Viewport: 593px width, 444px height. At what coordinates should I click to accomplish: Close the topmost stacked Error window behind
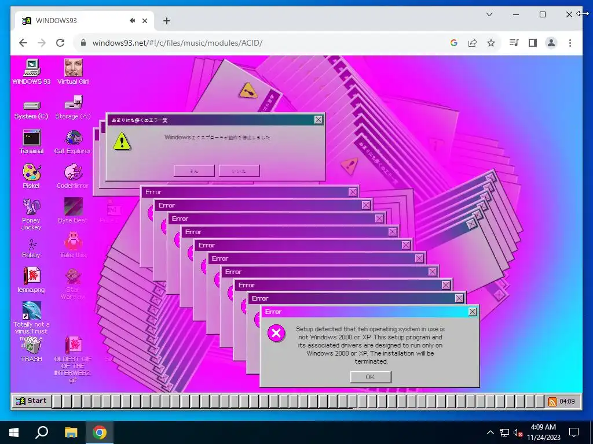[353, 192]
